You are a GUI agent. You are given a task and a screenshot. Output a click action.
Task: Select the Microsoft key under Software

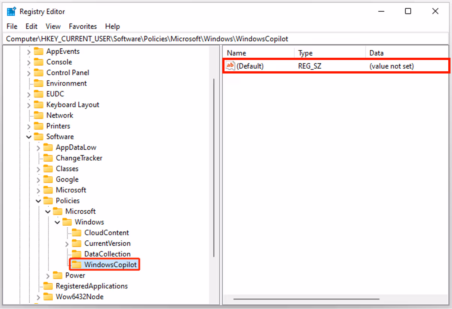click(71, 190)
